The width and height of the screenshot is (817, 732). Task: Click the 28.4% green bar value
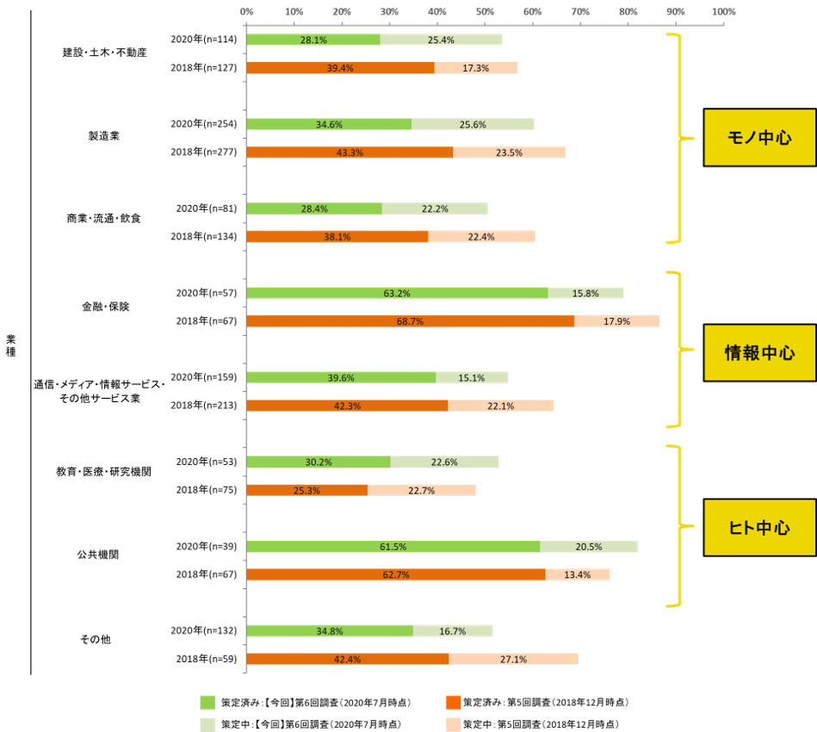(315, 209)
